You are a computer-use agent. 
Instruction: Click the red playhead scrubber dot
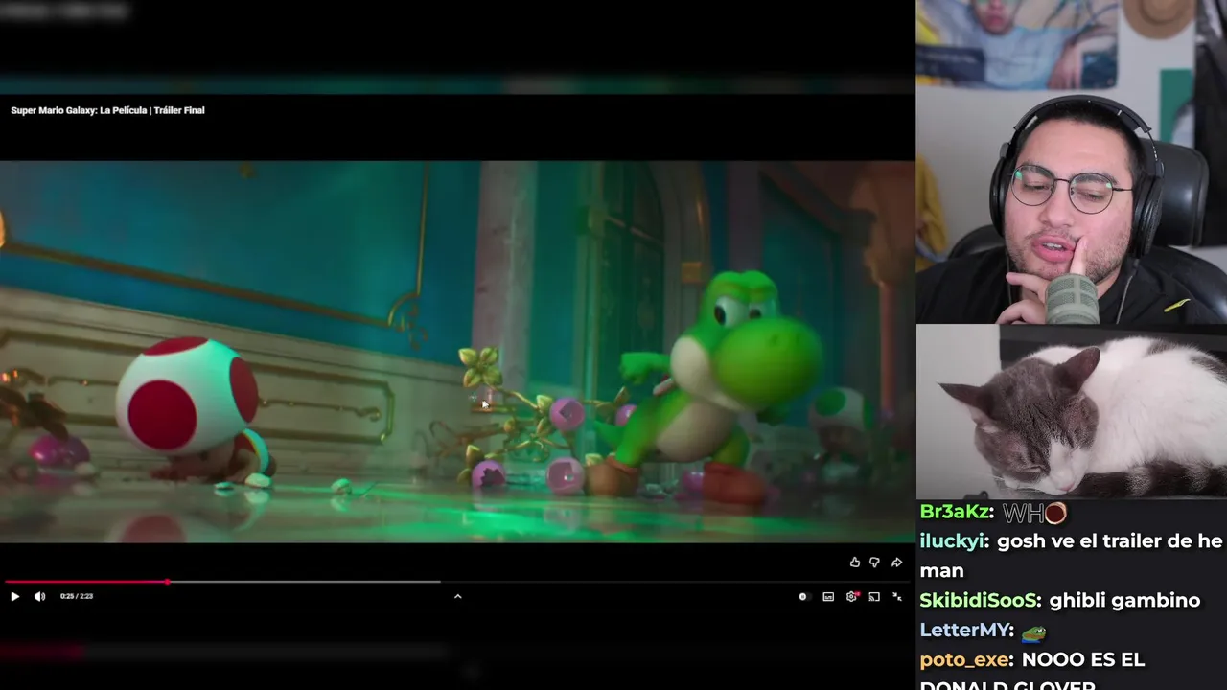click(x=168, y=581)
